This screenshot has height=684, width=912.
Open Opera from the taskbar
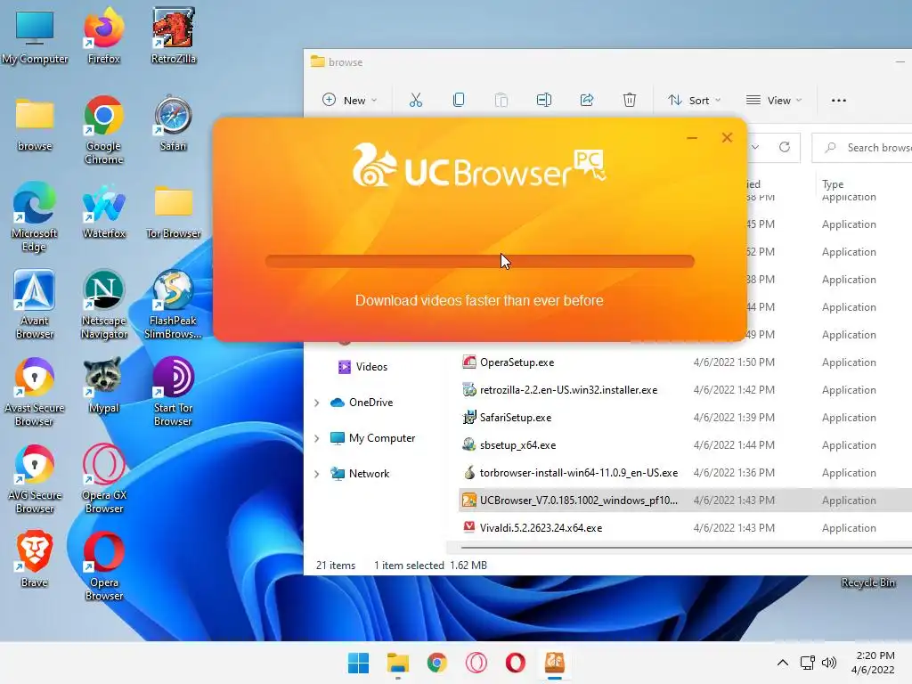tap(516, 663)
